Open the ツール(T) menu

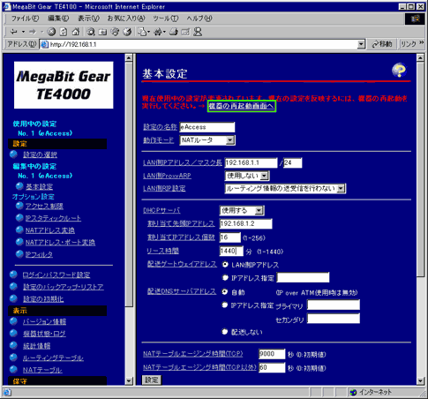(x=166, y=19)
